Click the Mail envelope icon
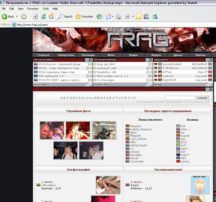Viewport: 216px width, 202px height. pos(109,17)
